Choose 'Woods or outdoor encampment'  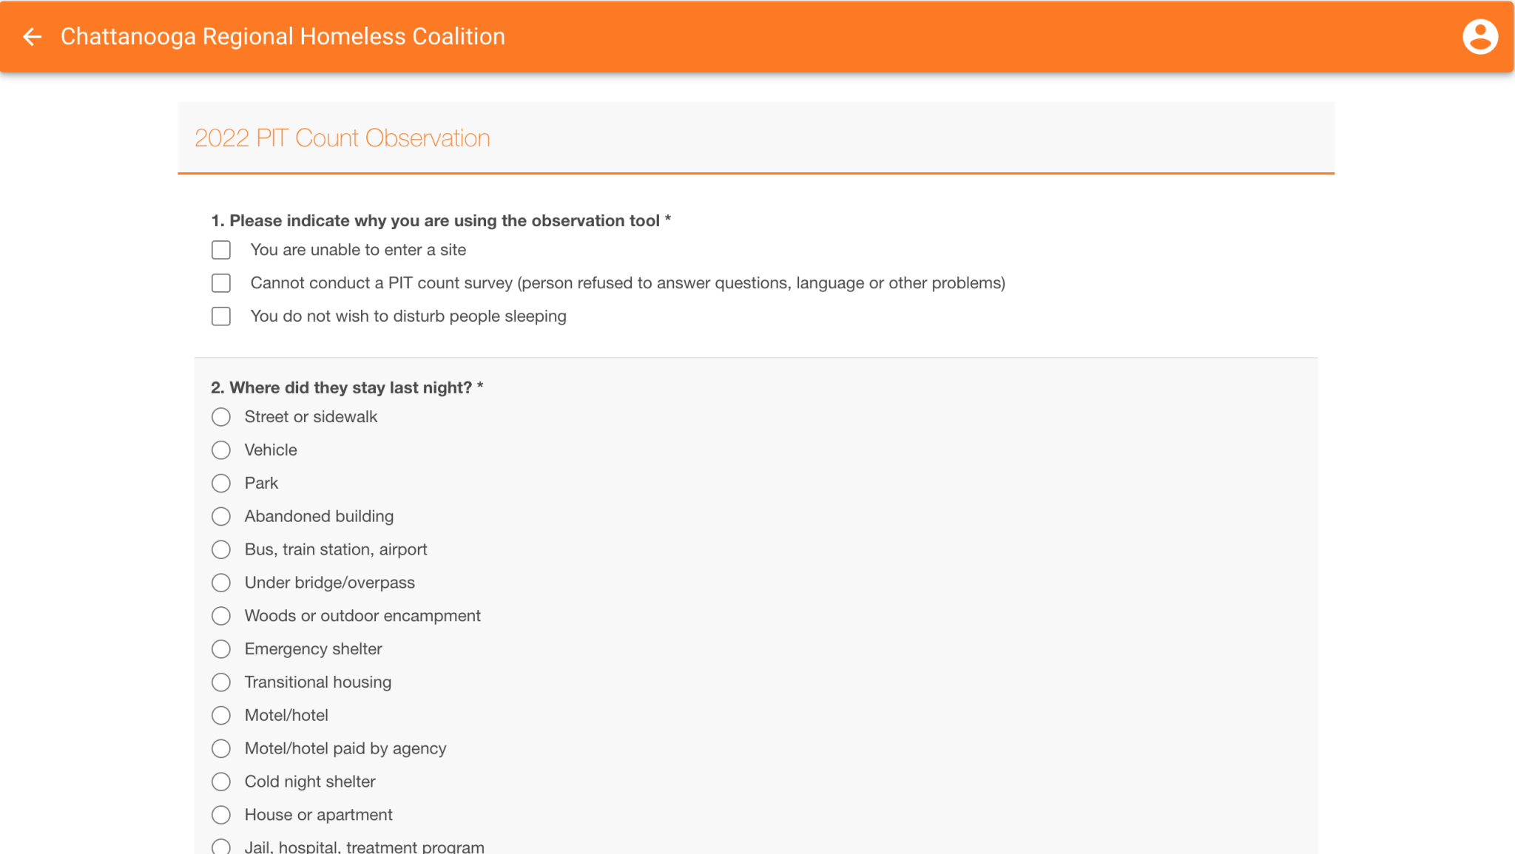[220, 616]
